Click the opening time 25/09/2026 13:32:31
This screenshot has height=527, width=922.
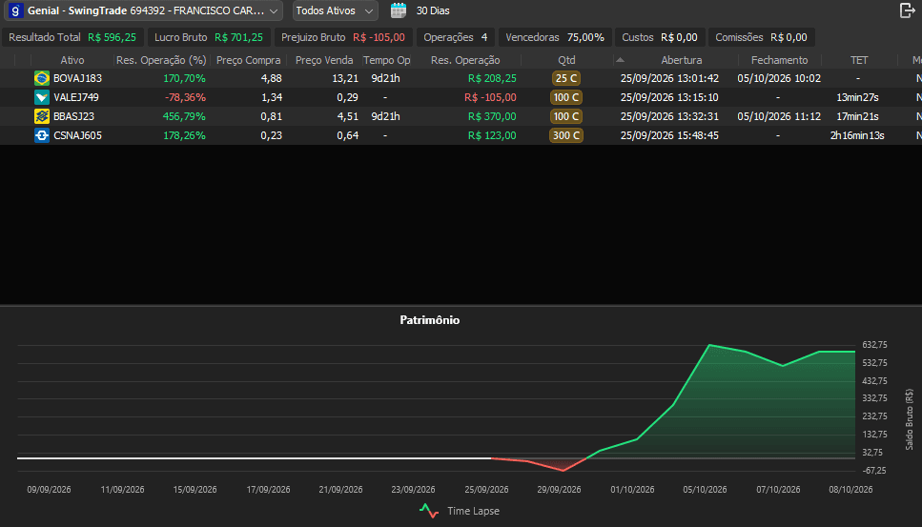point(669,116)
